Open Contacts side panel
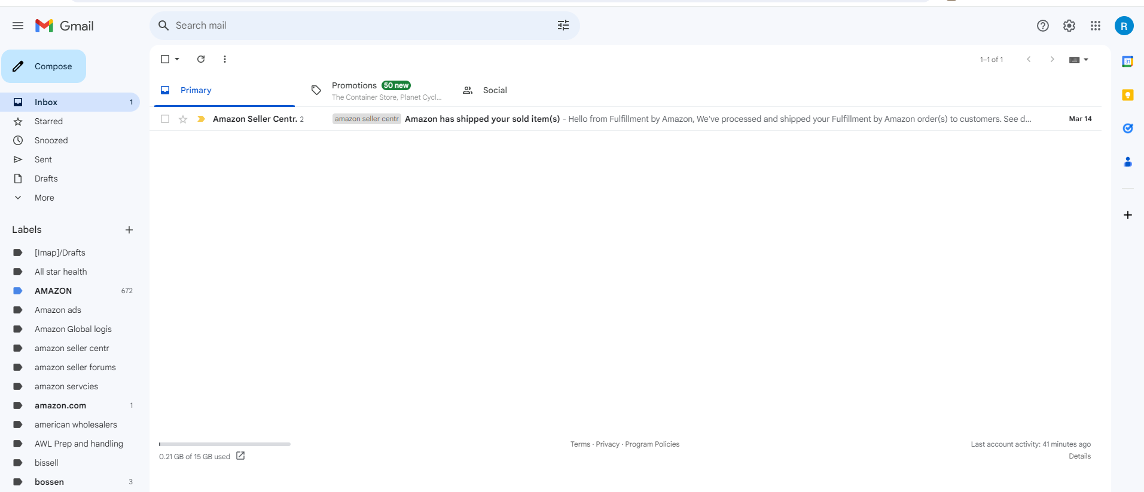Image resolution: width=1144 pixels, height=492 pixels. pyautogui.click(x=1128, y=162)
